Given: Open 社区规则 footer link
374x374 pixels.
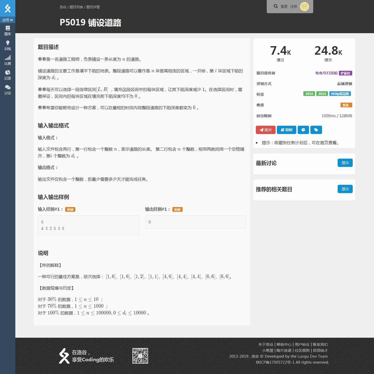Looking at the screenshot, I should pyautogui.click(x=302, y=350).
